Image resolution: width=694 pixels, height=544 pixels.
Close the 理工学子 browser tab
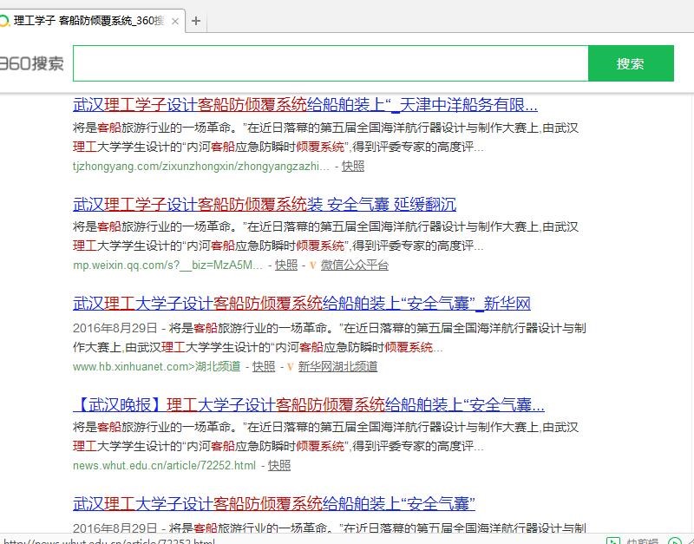[175, 21]
